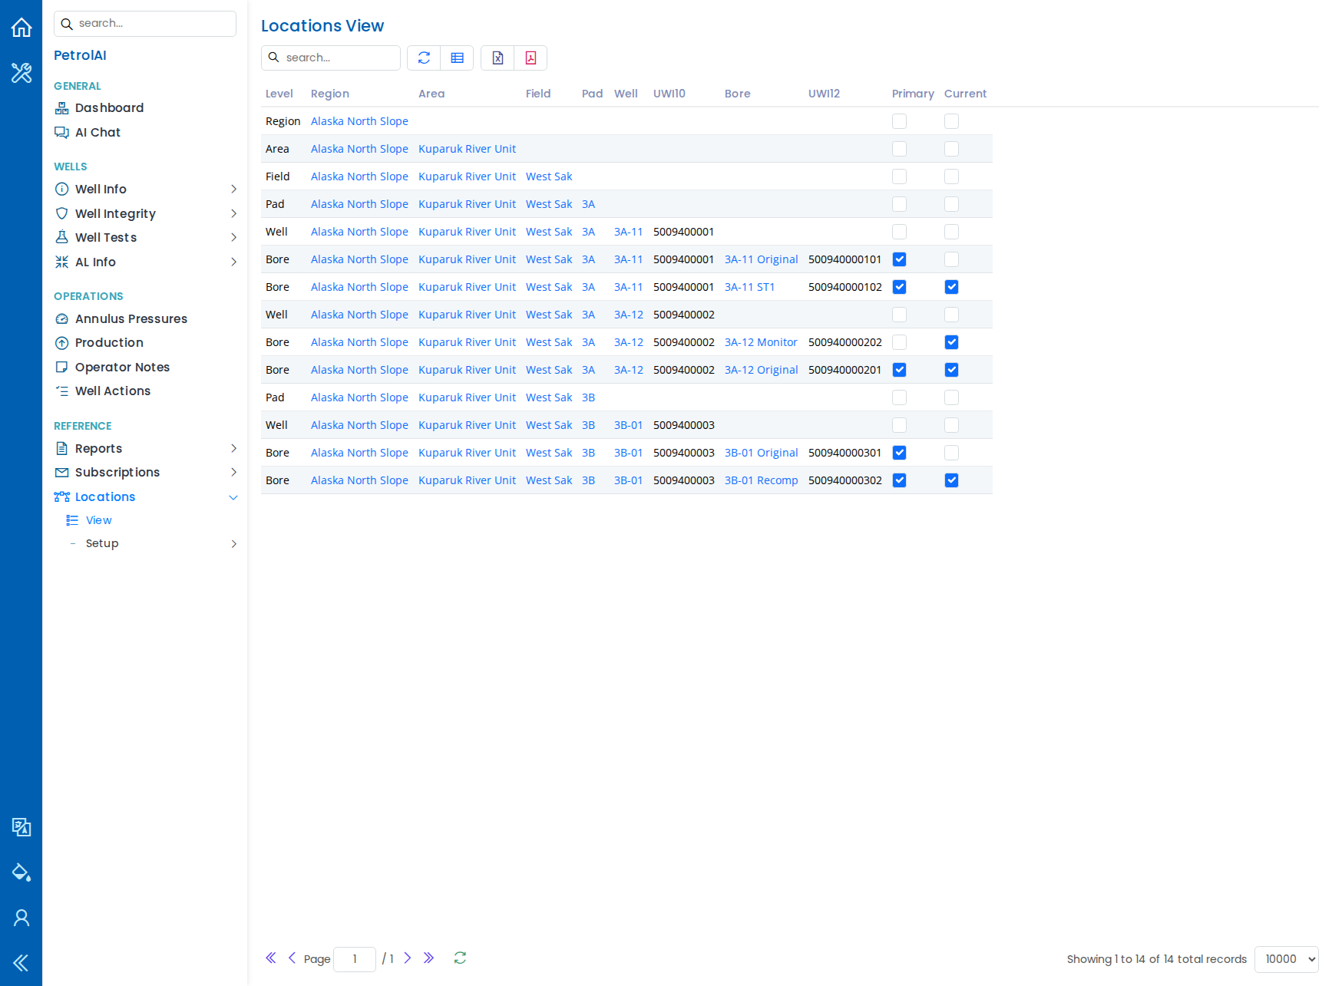Collapse sidebar with double chevron icon
The image size is (1332, 986).
tap(21, 963)
